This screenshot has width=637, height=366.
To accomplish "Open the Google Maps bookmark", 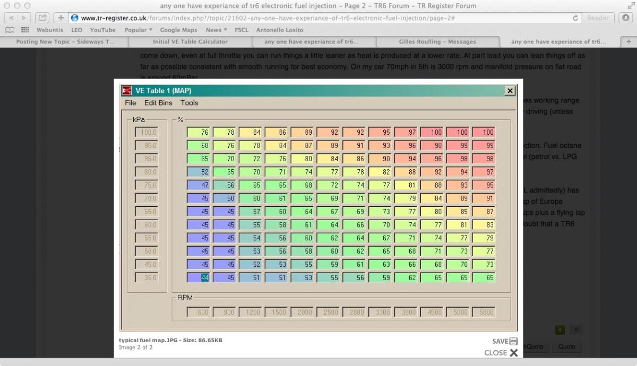I will coord(178,30).
